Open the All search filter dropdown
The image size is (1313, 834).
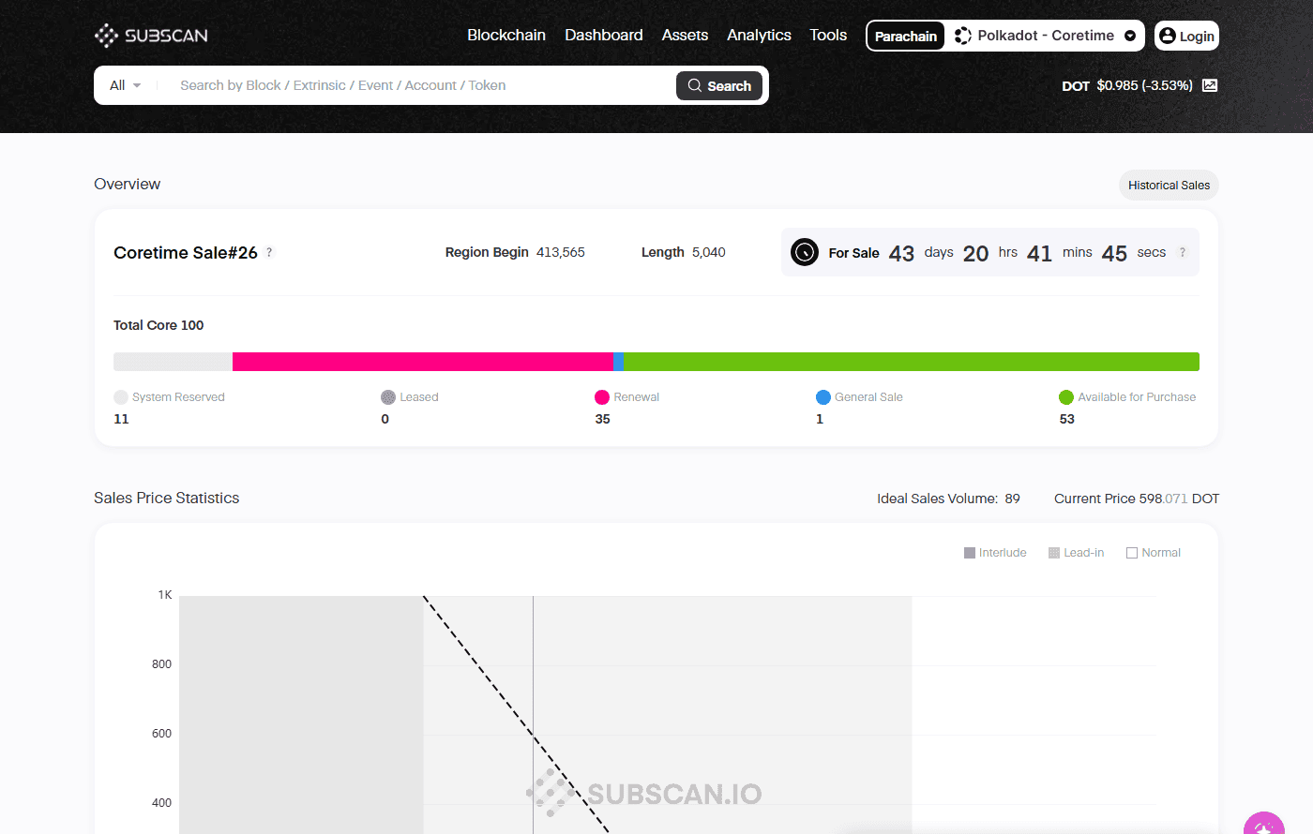pos(125,85)
